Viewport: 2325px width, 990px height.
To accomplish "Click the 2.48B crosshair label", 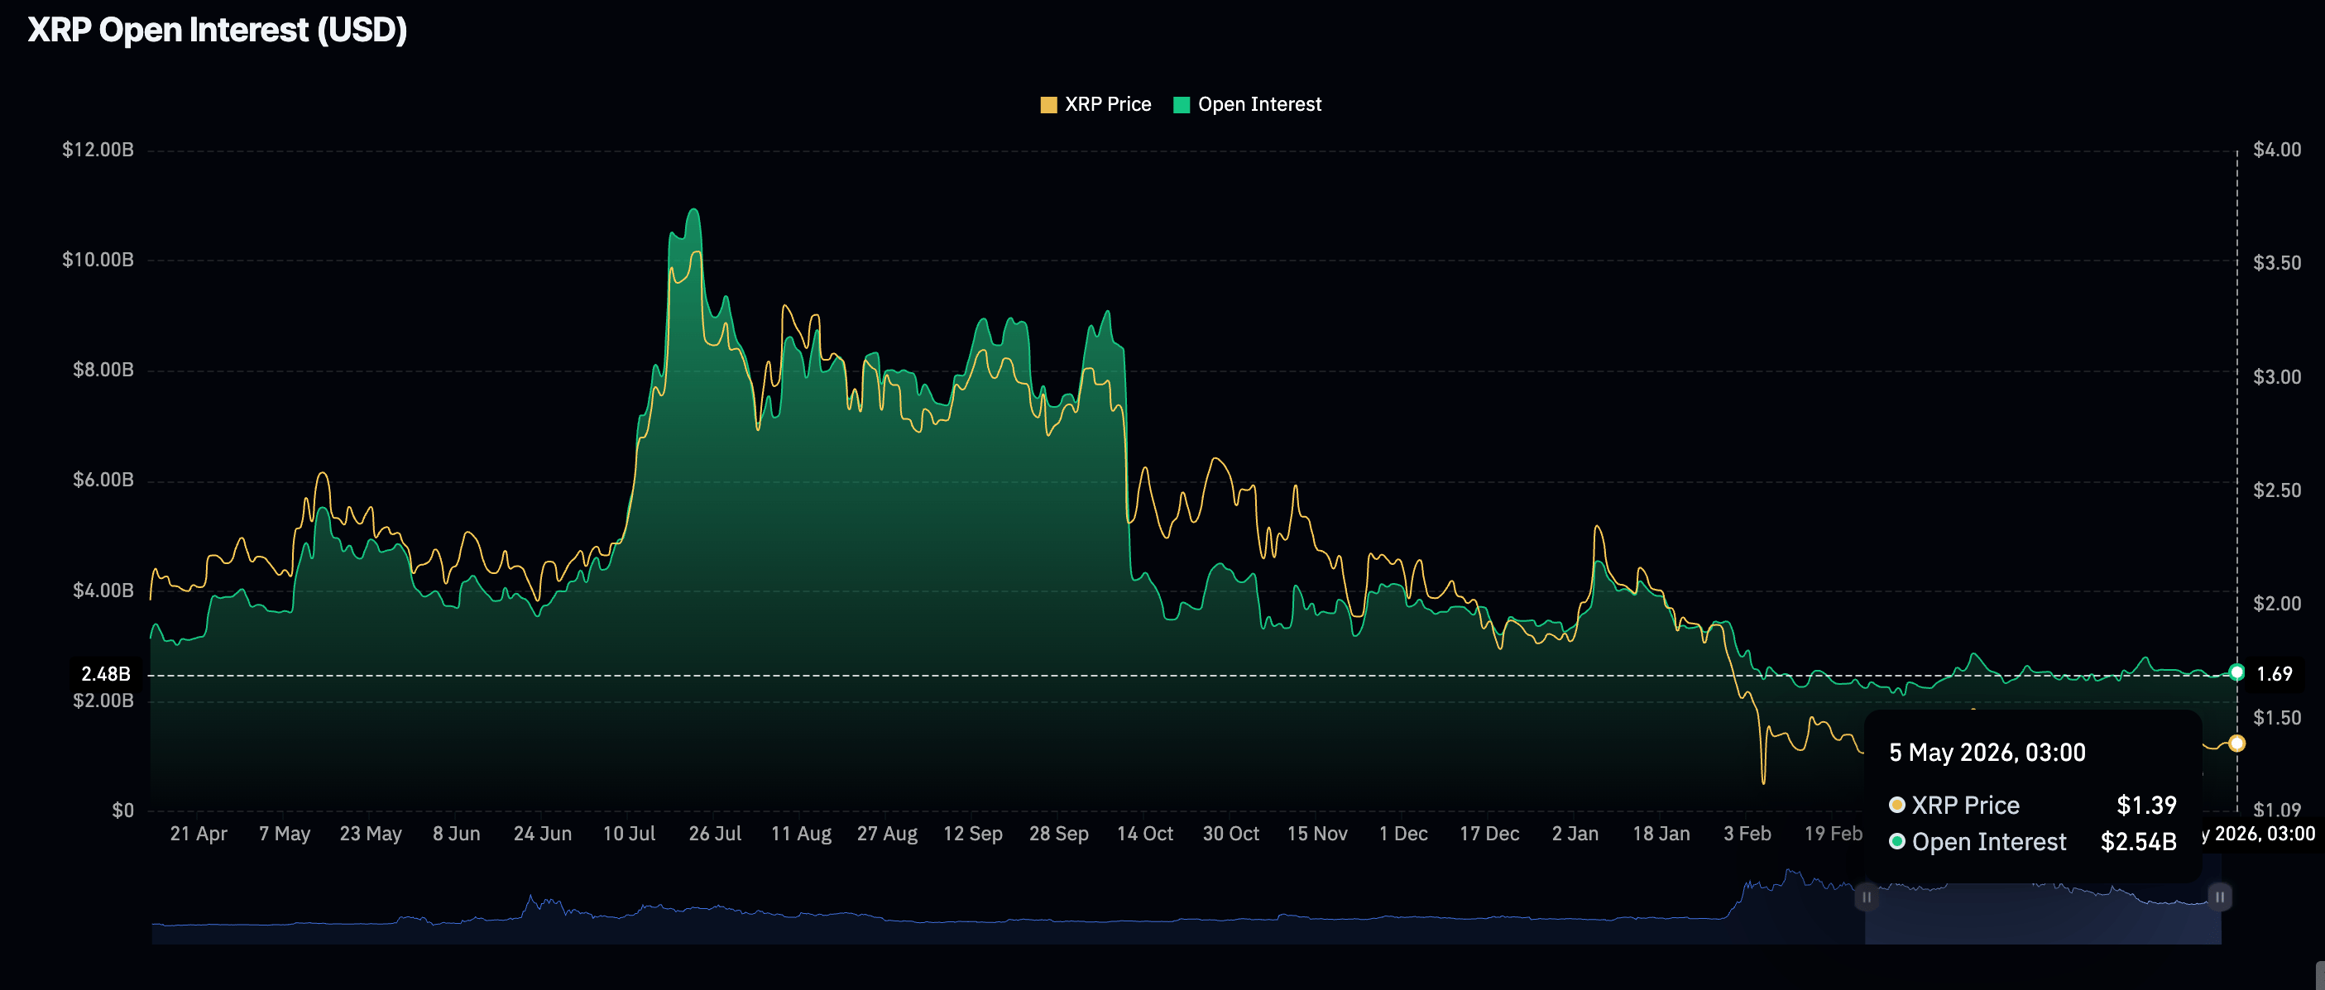I will click(107, 674).
